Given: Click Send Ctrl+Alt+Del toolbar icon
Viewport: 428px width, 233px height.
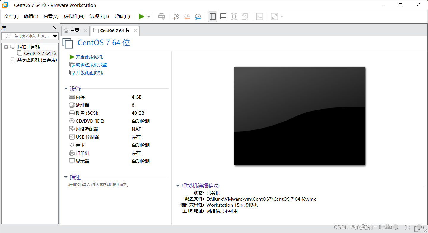Looking at the screenshot, I should (x=161, y=16).
